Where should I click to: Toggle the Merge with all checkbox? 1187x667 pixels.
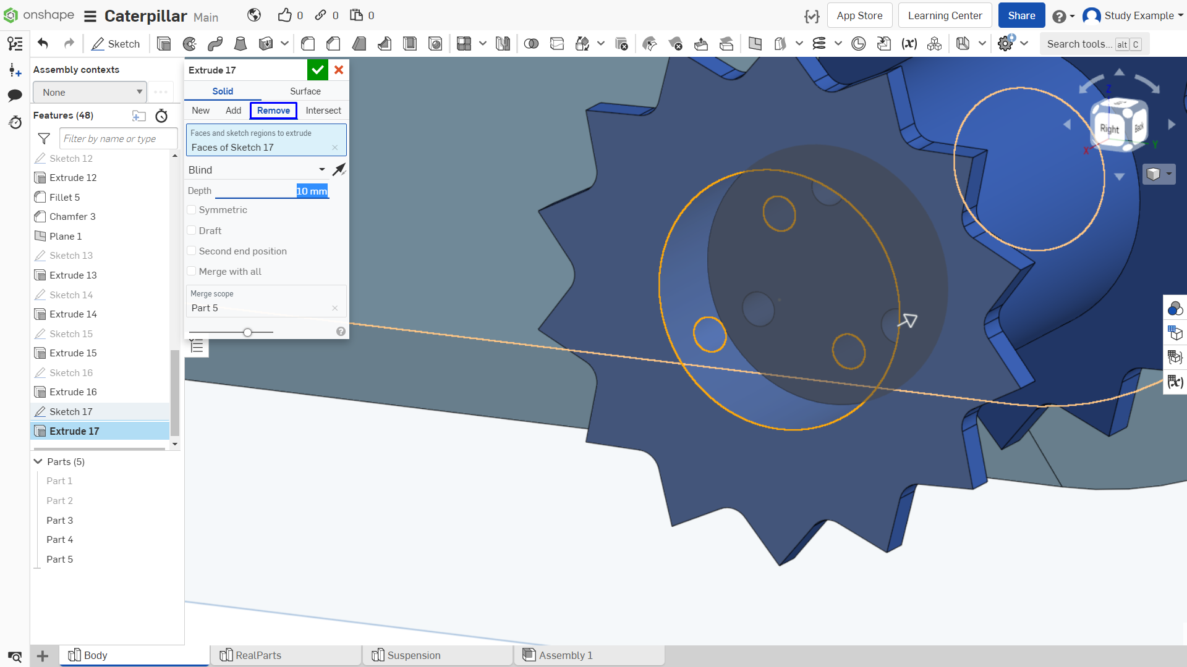tap(192, 271)
